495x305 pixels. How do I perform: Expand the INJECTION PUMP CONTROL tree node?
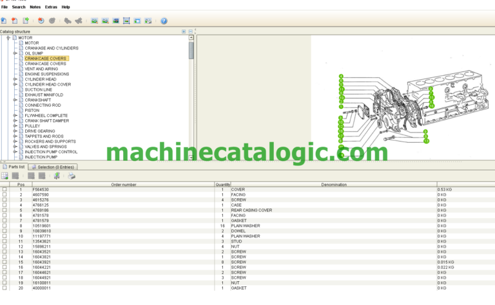(15, 152)
